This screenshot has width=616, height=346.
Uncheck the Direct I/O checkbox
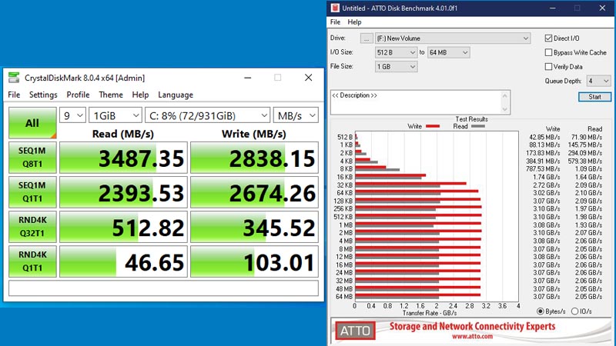click(x=548, y=38)
